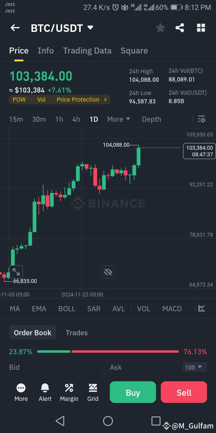Image resolution: width=216 pixels, height=433 pixels.
Task: Tap the green Buy button
Action: (133, 392)
